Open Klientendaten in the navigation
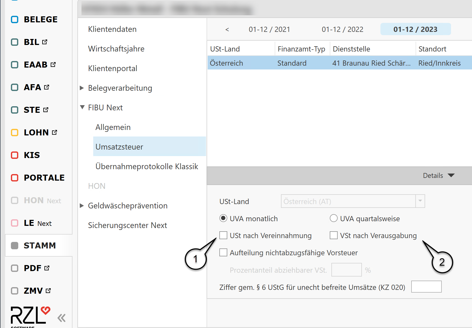 click(112, 29)
